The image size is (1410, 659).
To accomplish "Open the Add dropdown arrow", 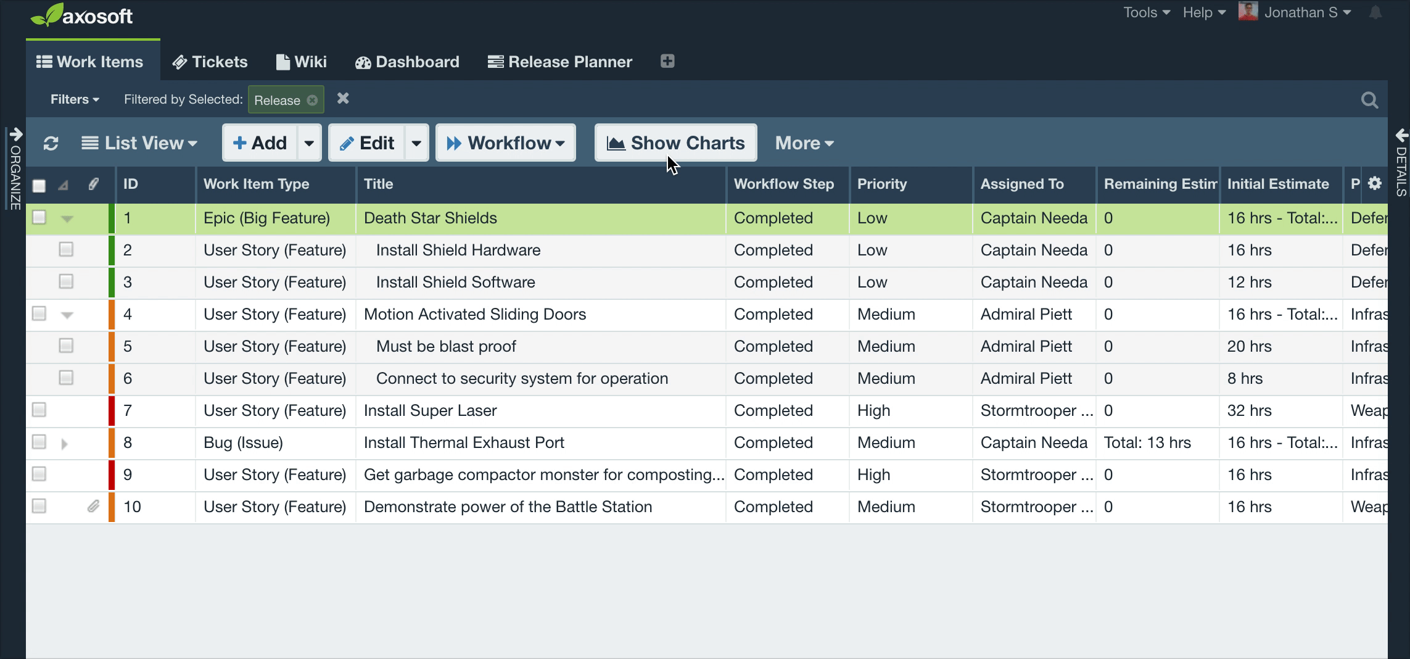I will pyautogui.click(x=310, y=143).
